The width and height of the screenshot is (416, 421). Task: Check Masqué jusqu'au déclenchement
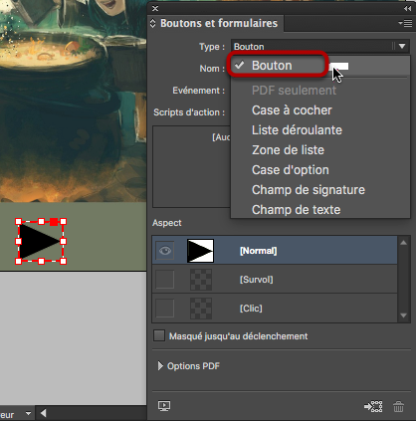[x=159, y=335]
